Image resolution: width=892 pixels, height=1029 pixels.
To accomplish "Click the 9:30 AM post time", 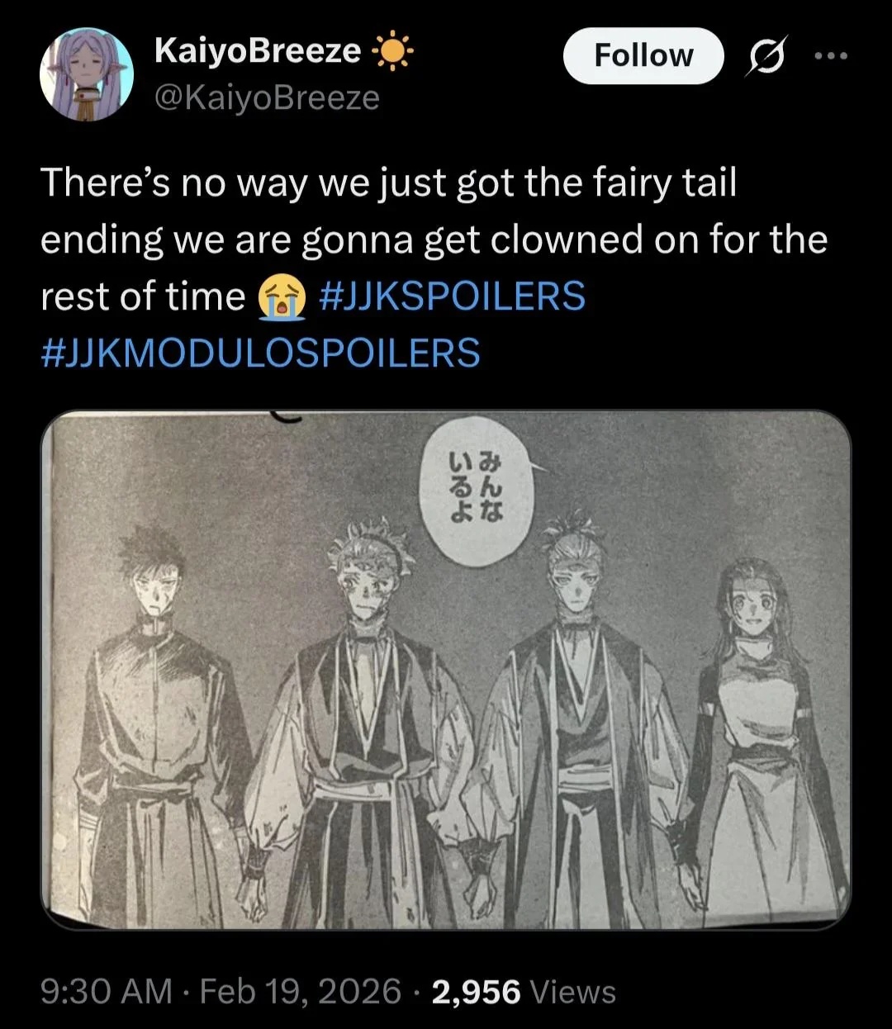I will tap(107, 992).
